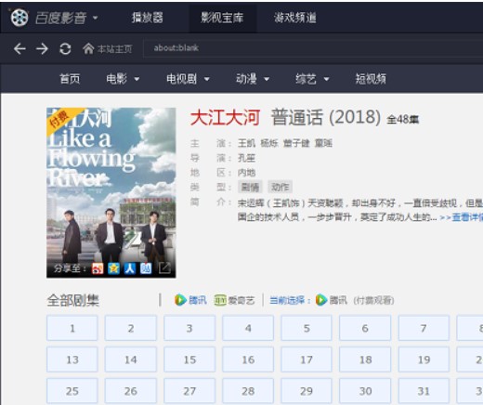Screen dimensions: 483x405
Task: Click the Baidu Yingyin film reel logo
Action: point(20,18)
